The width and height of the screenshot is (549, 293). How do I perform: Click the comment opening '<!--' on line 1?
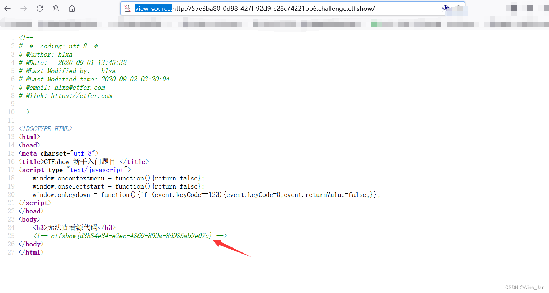(x=26, y=38)
